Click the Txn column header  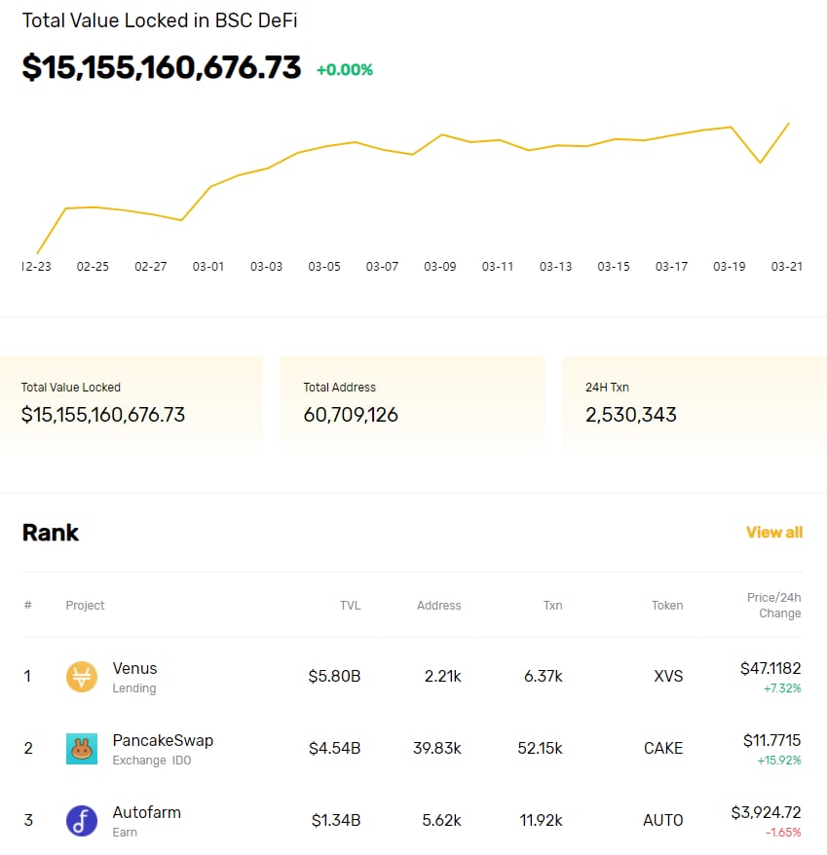point(552,606)
